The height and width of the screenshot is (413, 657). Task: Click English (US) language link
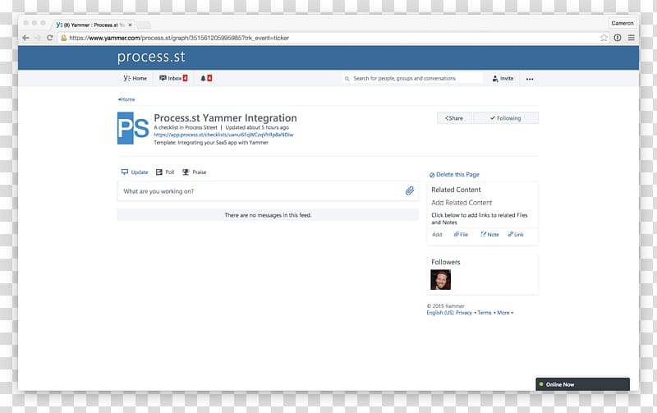(440, 313)
